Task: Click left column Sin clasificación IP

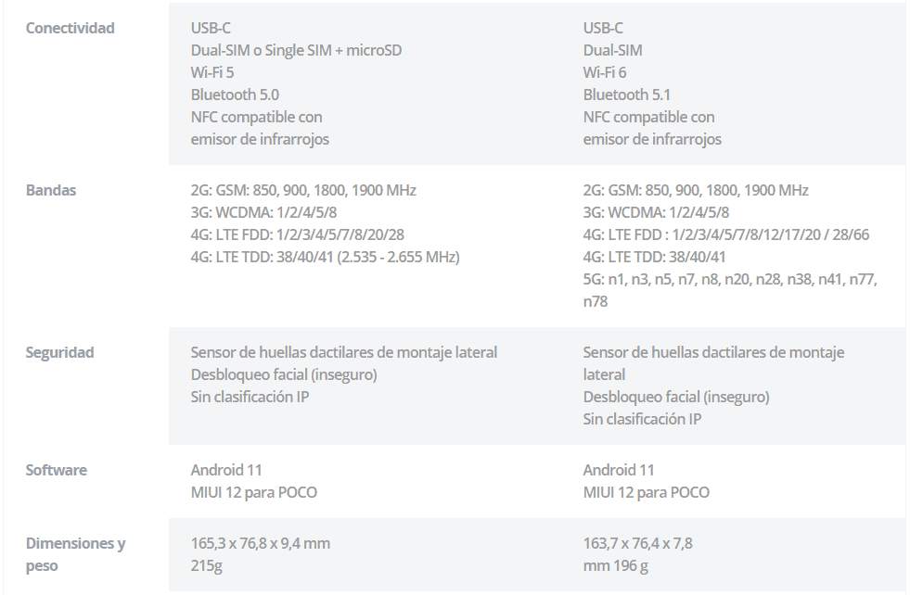Action: 250,398
